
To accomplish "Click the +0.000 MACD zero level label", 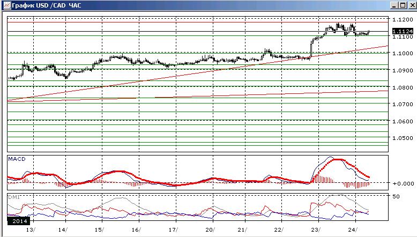I will (403, 183).
